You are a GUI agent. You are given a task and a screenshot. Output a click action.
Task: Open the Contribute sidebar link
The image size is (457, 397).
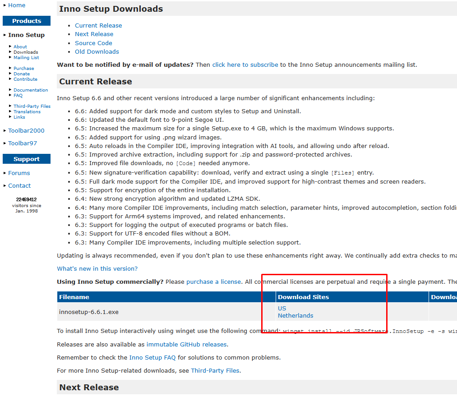tap(25, 79)
